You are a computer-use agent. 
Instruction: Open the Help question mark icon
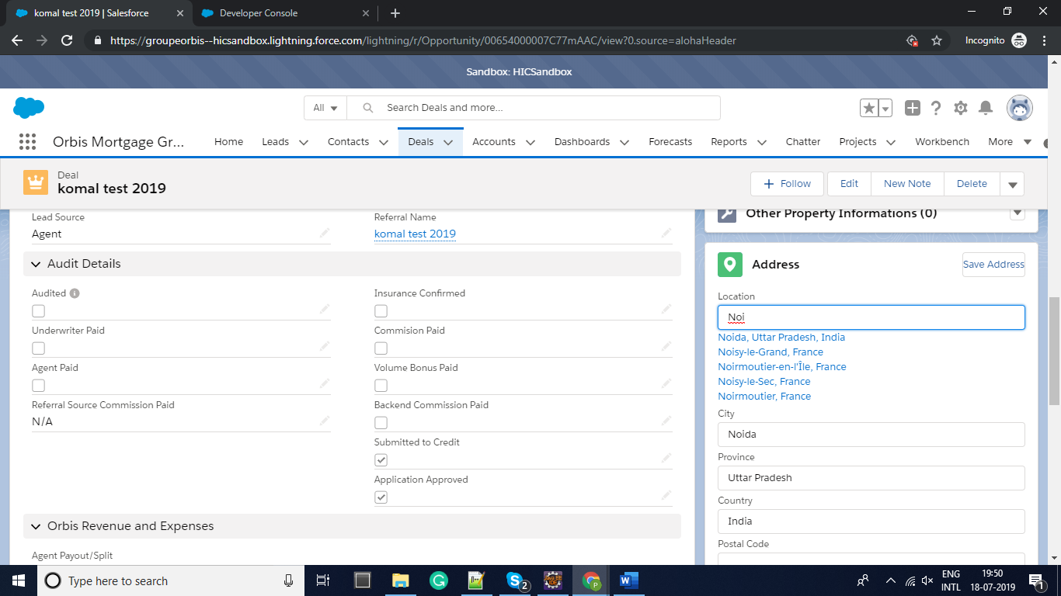[x=937, y=108]
